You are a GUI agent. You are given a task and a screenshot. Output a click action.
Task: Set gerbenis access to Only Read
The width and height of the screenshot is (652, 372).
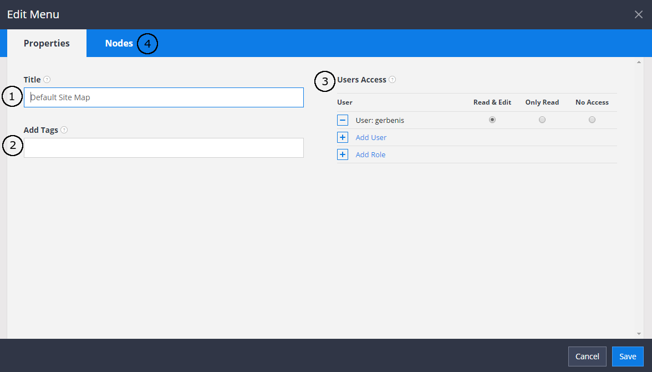click(542, 119)
